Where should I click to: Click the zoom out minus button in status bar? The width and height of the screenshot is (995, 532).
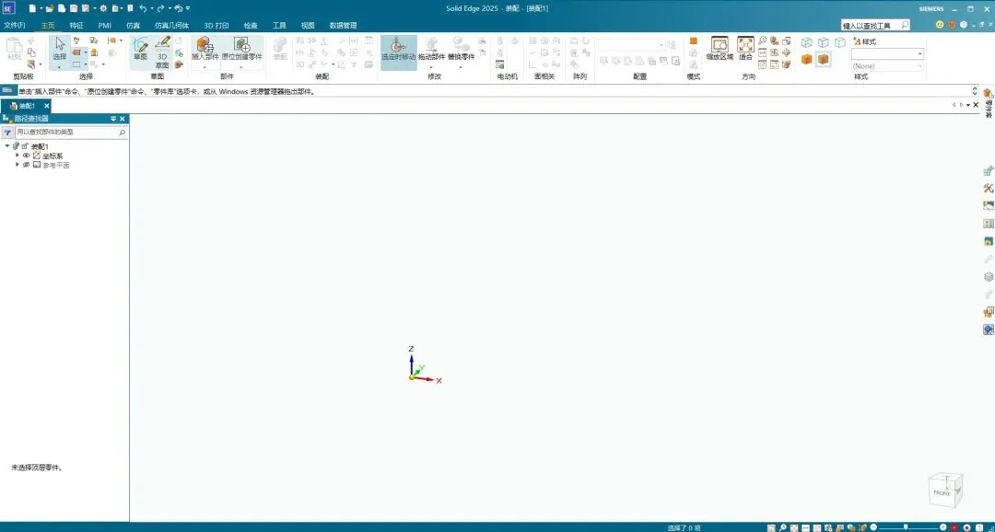tap(873, 527)
